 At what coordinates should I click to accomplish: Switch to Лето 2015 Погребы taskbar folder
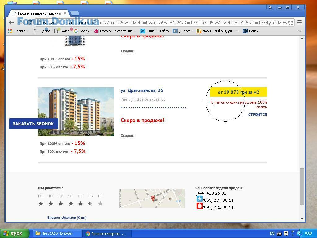56,234
